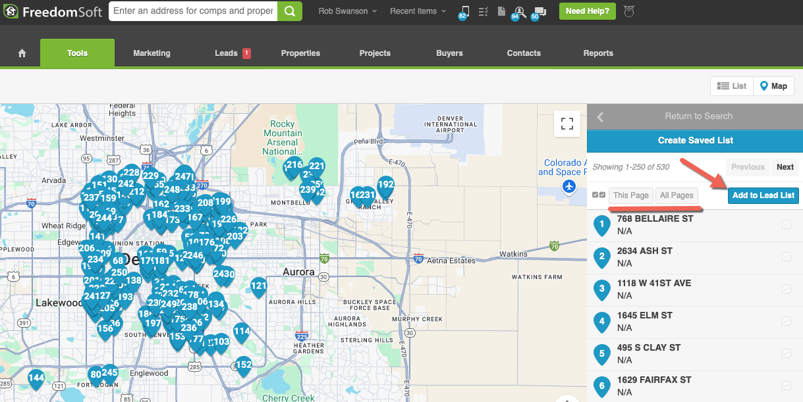Click the back chevron beside Return to Search
The width and height of the screenshot is (803, 402).
[x=600, y=116]
